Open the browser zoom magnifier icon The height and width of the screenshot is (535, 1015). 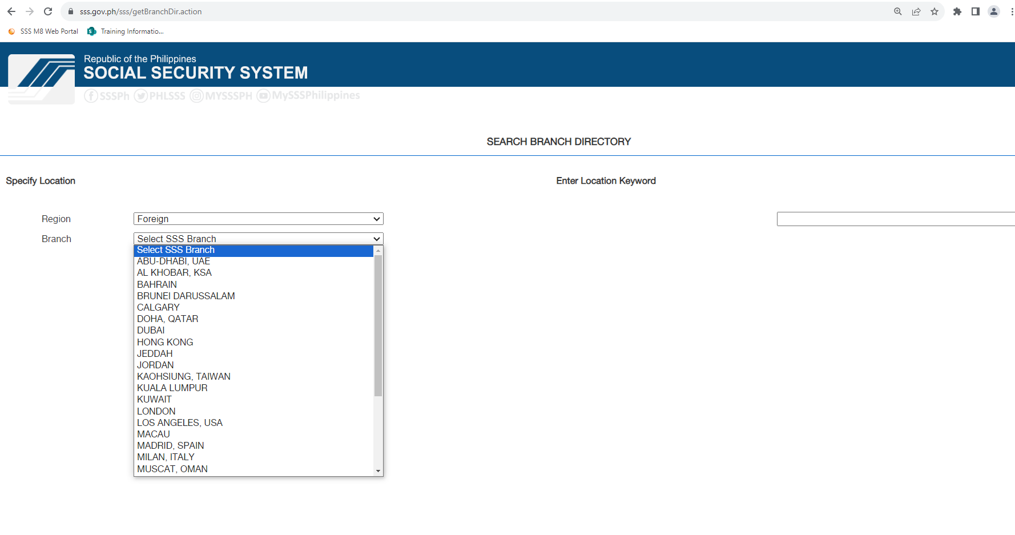tap(897, 11)
